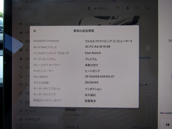
Task: Click the 標準接続 label
Action: point(70,110)
